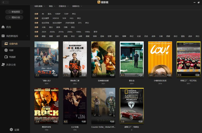202x133 pixels.
Task: Open the 寄生虫 poster
Action: [132, 59]
